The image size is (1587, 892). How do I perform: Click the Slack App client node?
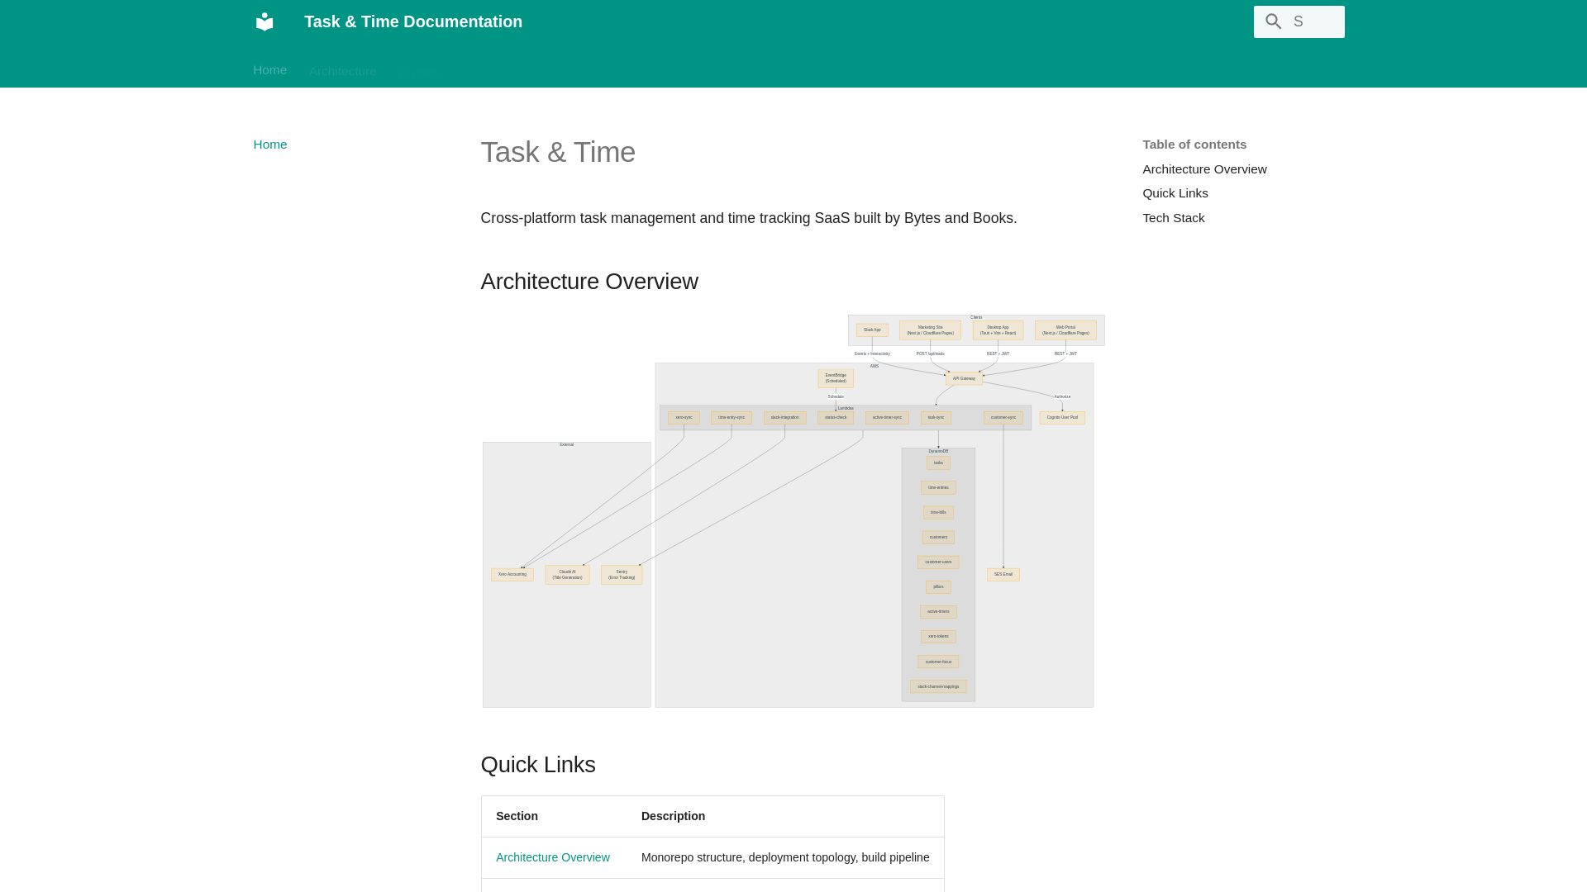point(872,330)
